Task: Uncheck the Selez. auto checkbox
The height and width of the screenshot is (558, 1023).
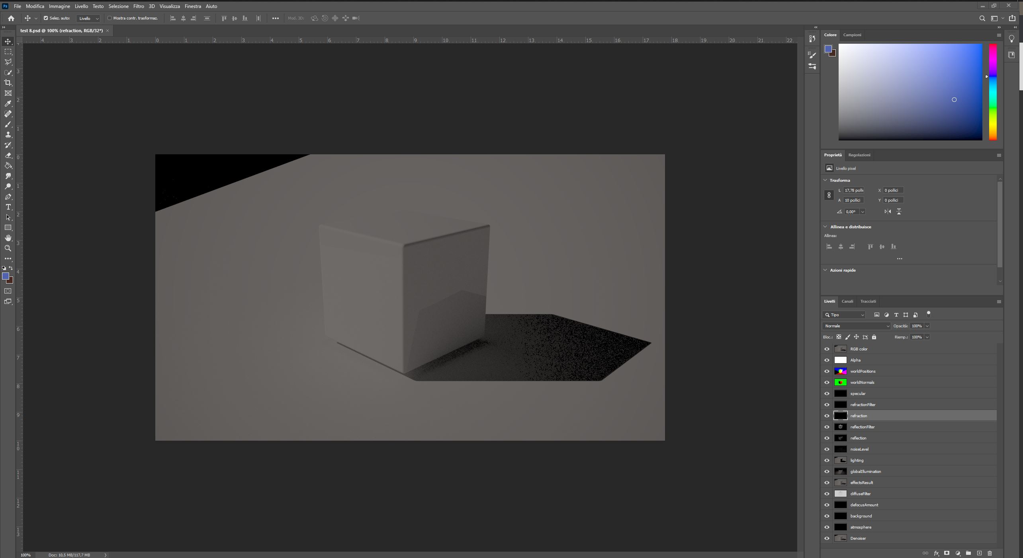Action: click(x=46, y=18)
